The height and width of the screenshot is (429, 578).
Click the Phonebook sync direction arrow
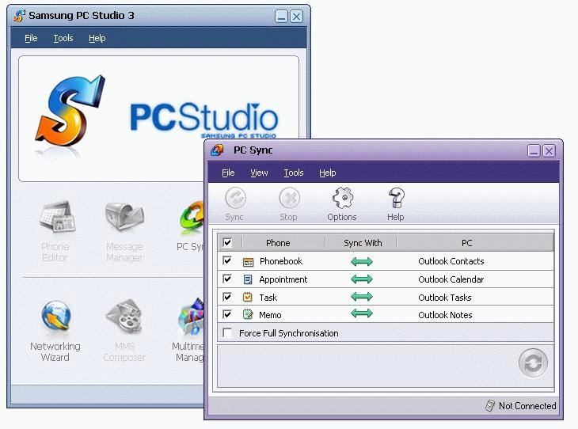pyautogui.click(x=362, y=262)
